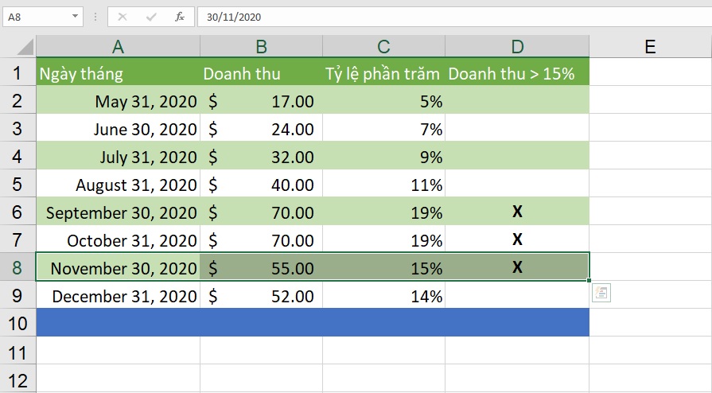Select row 1 header
This screenshot has height=393, width=712.
tap(18, 72)
